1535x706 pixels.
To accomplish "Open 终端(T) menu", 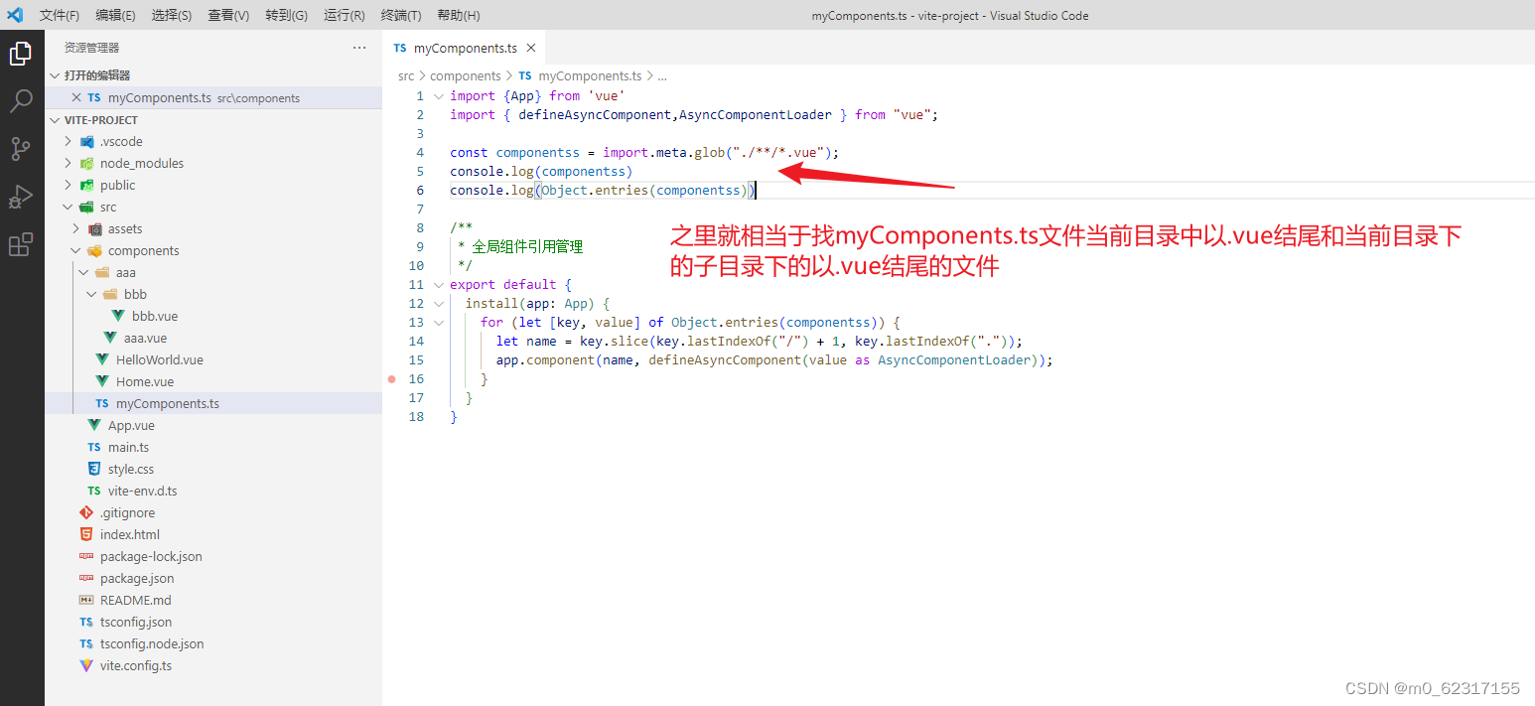I will (401, 16).
